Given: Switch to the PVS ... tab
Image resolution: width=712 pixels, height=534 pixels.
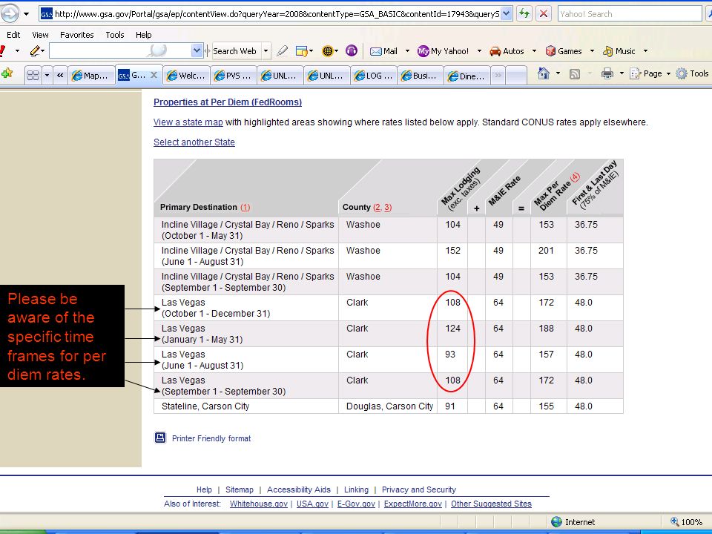Looking at the screenshot, I should pyautogui.click(x=234, y=76).
